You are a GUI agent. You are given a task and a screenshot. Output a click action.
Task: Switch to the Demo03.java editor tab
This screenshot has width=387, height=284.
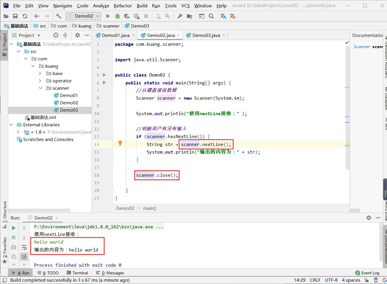coord(206,35)
